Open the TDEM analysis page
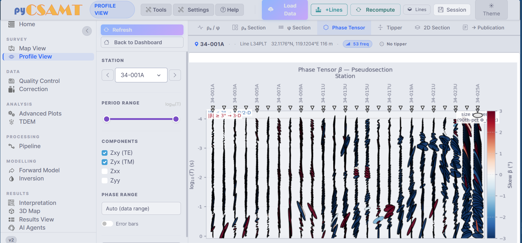 (x=27, y=122)
